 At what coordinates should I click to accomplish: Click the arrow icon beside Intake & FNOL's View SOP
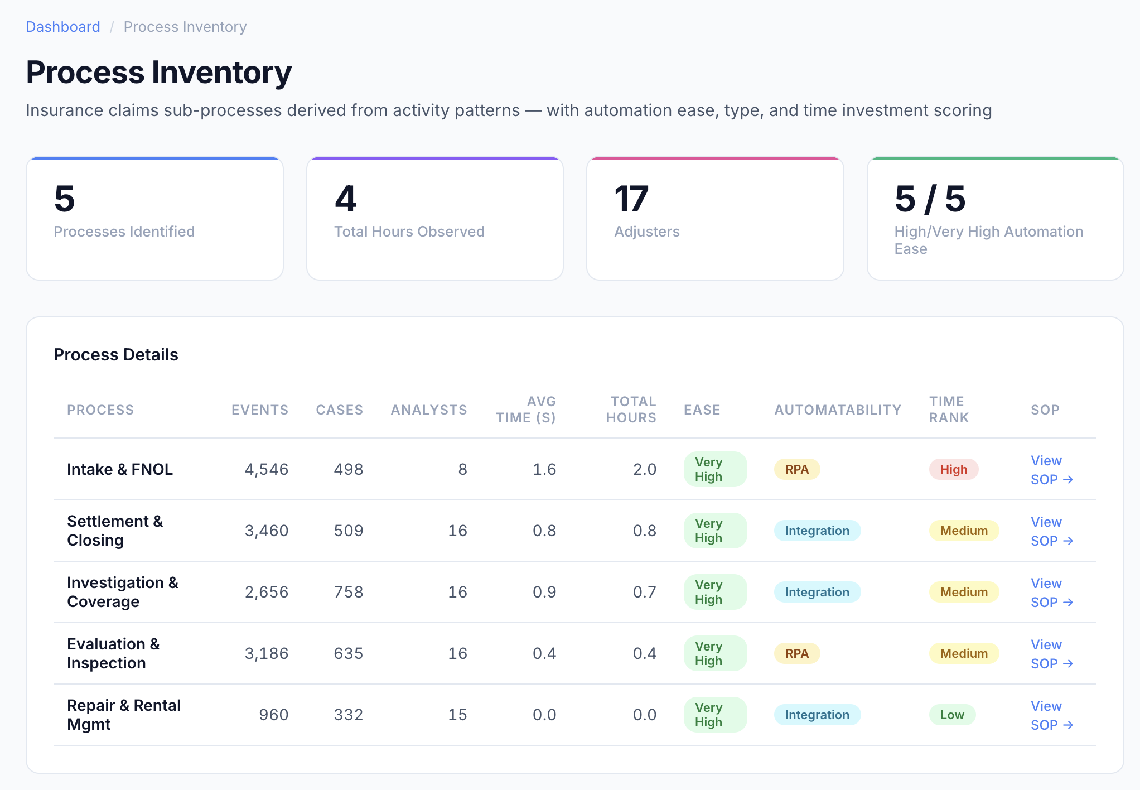coord(1069,480)
